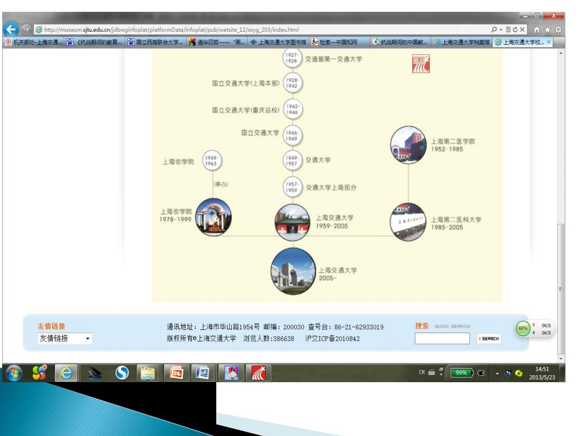
Task: Click the power plug tray icon
Action: [x=481, y=373]
